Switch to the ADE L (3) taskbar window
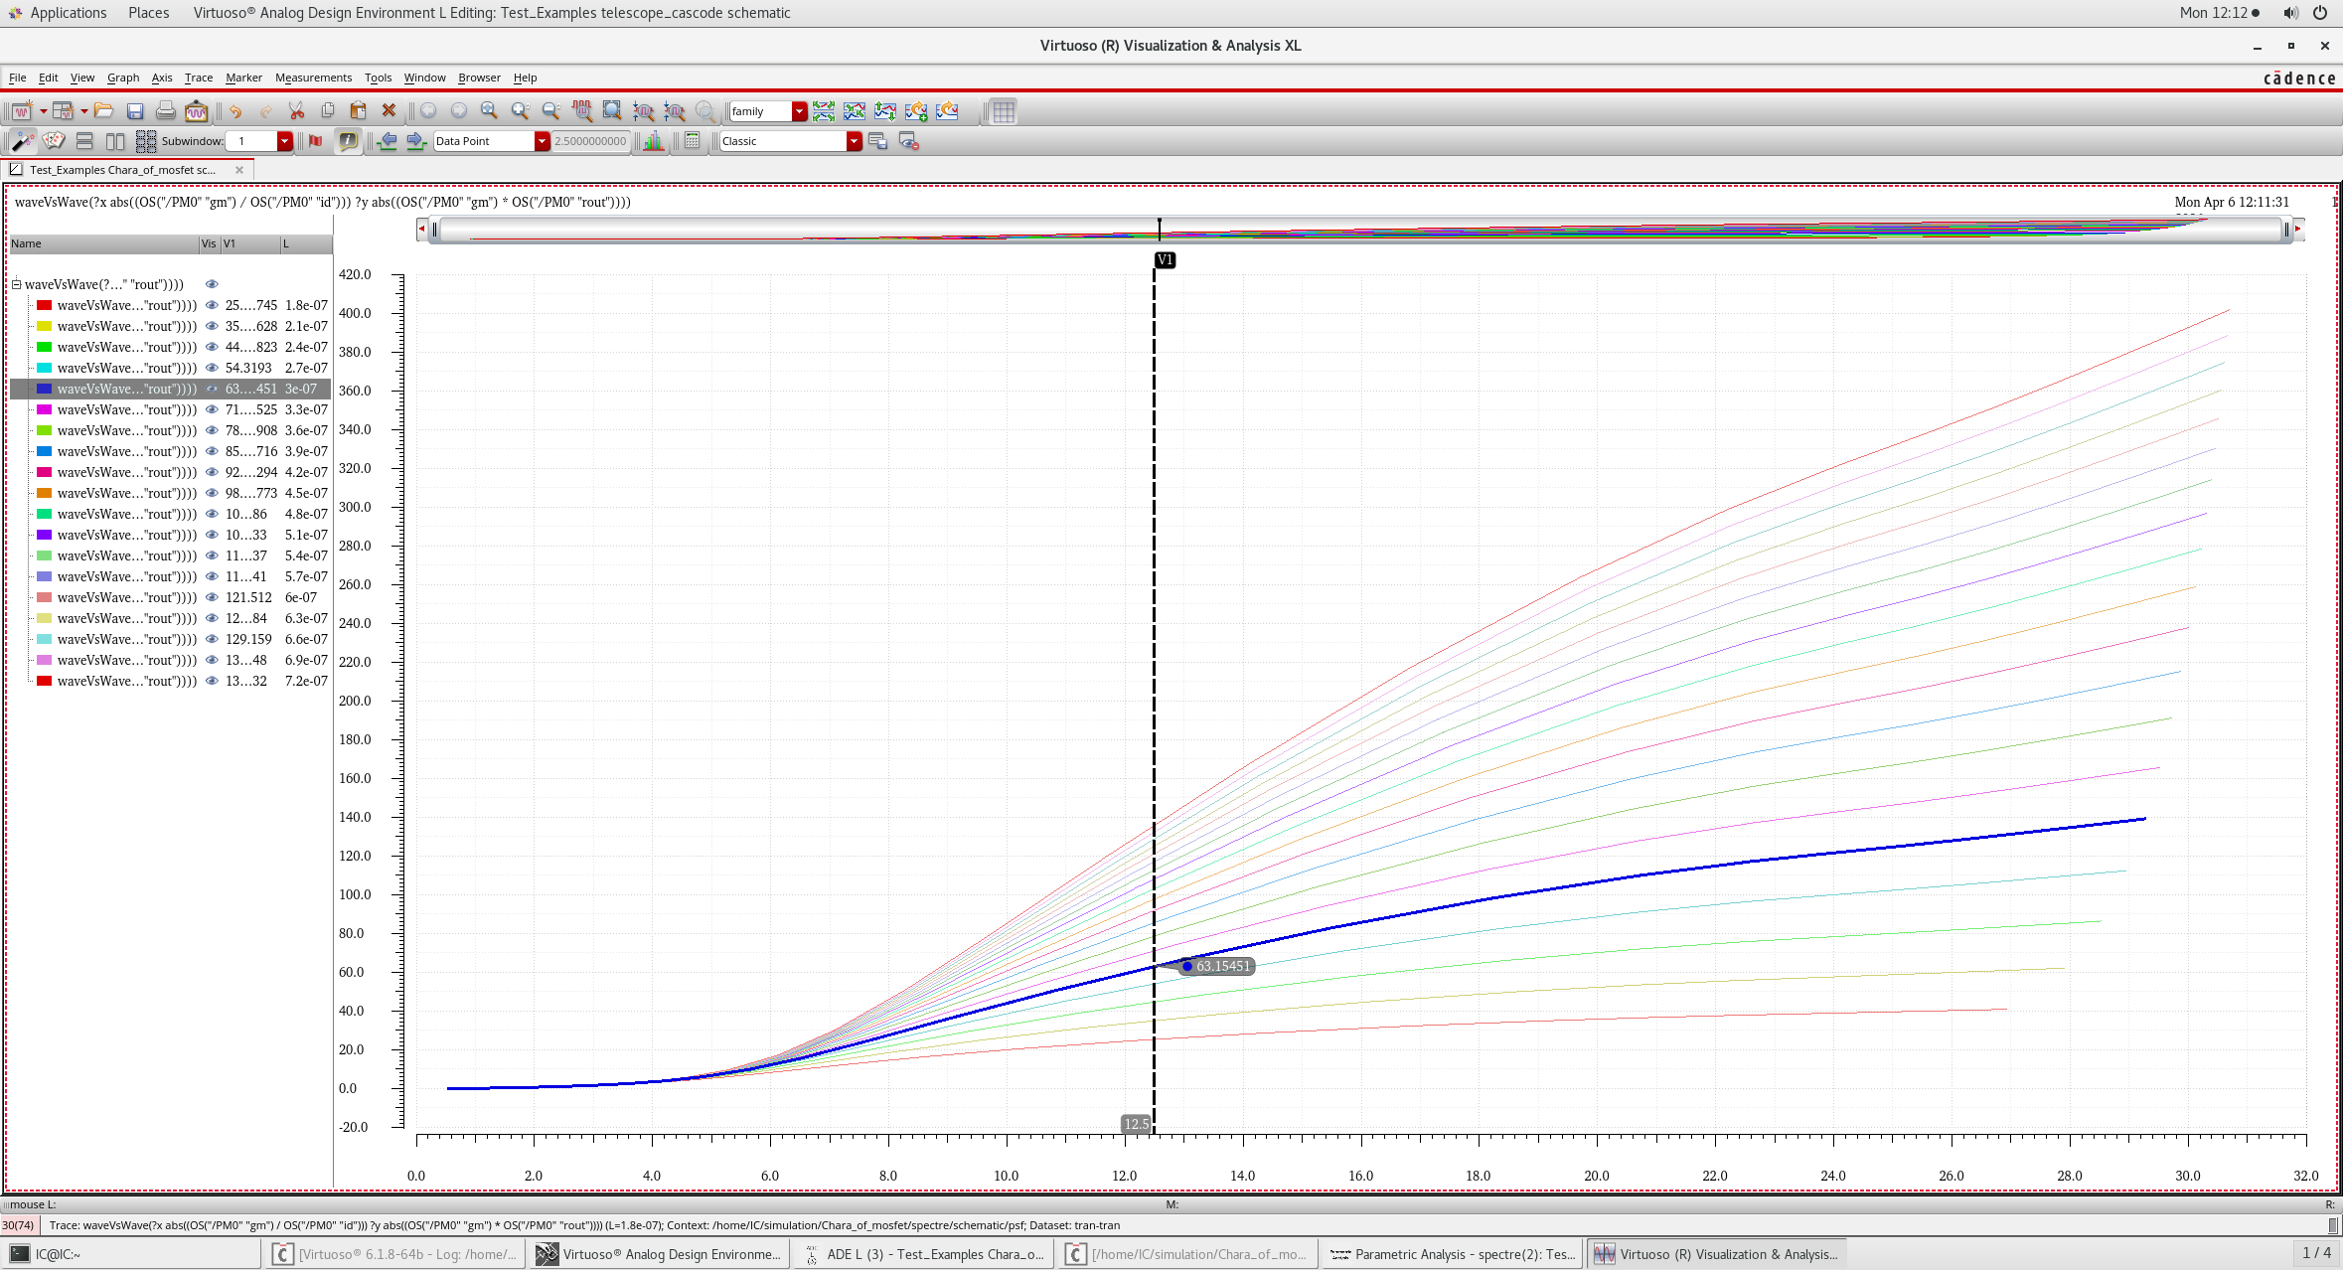This screenshot has height=1270, width=2343. pyautogui.click(x=924, y=1254)
